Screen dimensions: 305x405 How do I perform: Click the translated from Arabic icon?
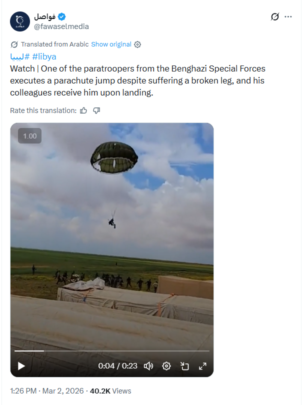pyautogui.click(x=14, y=44)
